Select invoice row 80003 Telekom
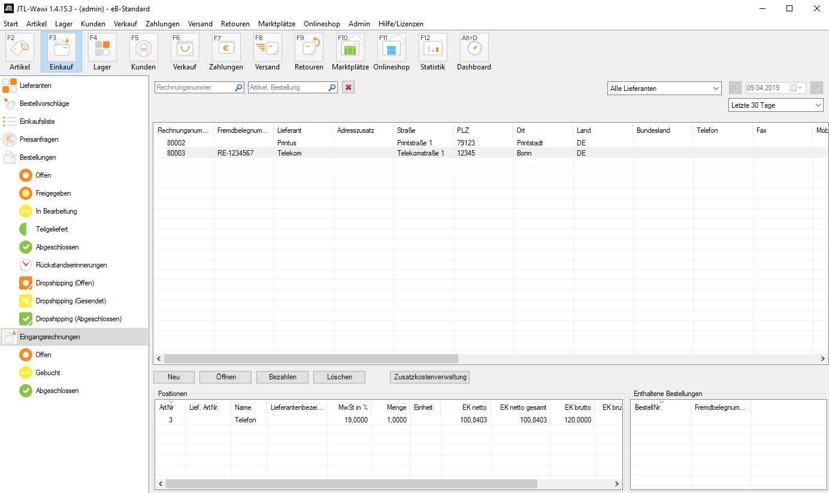Viewport: 829px width, 493px height. (x=491, y=153)
